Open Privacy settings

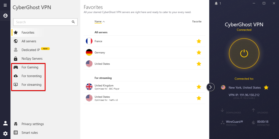coord(32,124)
